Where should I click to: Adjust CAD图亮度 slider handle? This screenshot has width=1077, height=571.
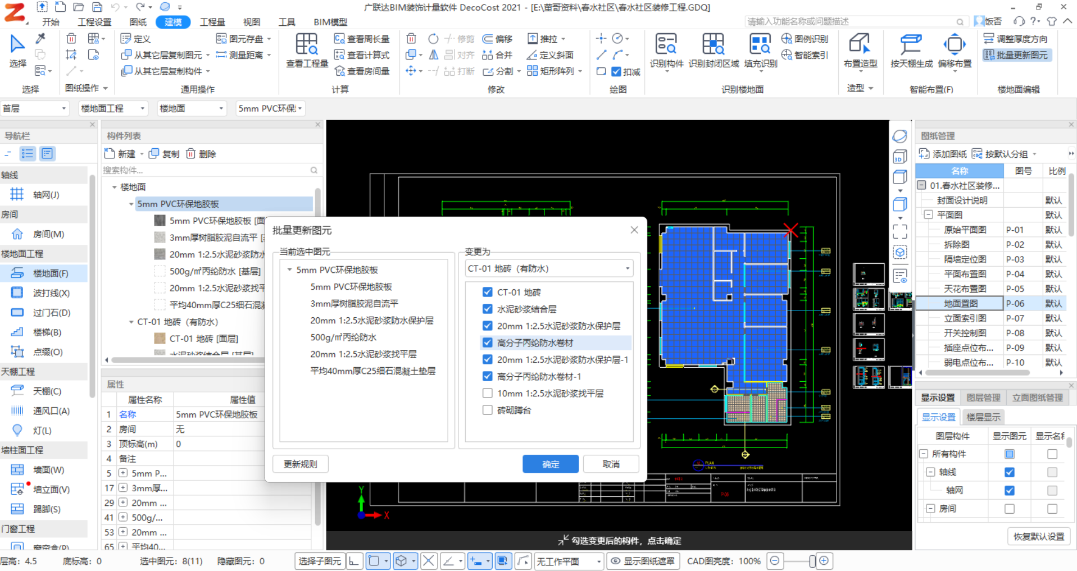812,561
